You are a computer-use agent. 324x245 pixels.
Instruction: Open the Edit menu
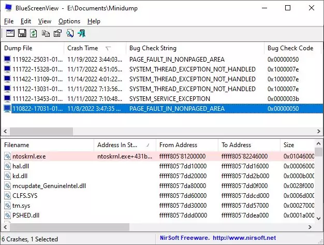[26, 21]
